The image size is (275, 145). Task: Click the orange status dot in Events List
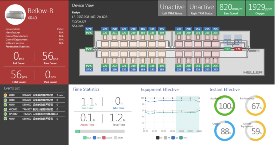click(5, 95)
